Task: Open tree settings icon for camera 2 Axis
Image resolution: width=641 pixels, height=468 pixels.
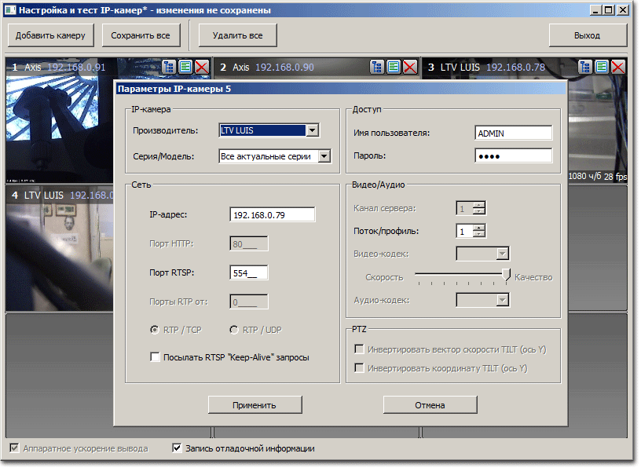Action: (x=377, y=67)
